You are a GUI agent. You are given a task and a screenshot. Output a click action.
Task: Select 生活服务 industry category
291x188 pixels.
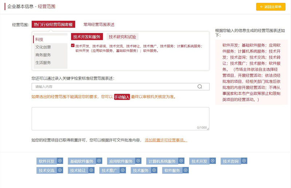click(43, 62)
